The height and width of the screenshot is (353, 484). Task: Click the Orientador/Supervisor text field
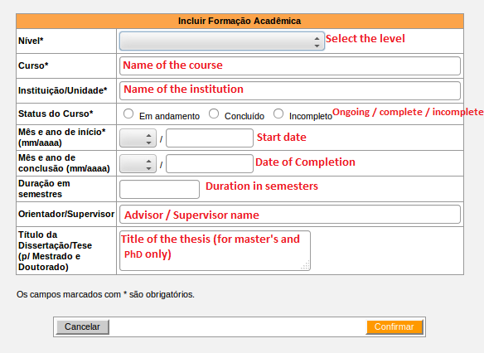click(x=290, y=214)
